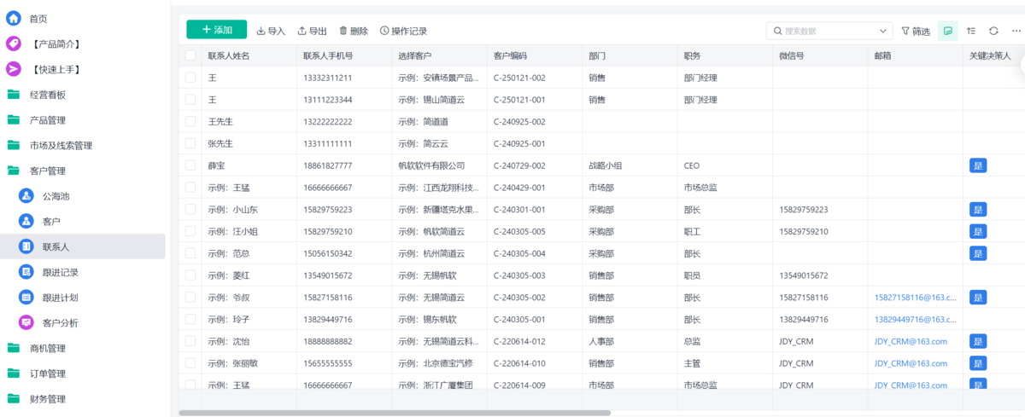Open 客户分析 in the sidebar
1025x417 pixels.
[x=61, y=322]
